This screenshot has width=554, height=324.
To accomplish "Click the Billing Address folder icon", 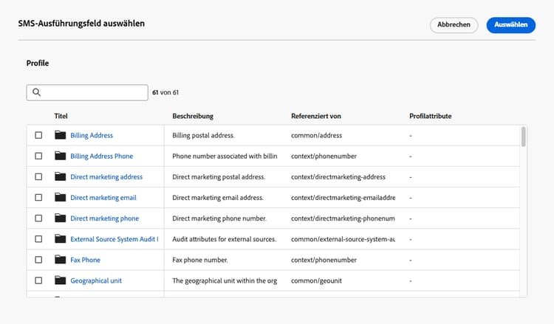I will pos(60,136).
